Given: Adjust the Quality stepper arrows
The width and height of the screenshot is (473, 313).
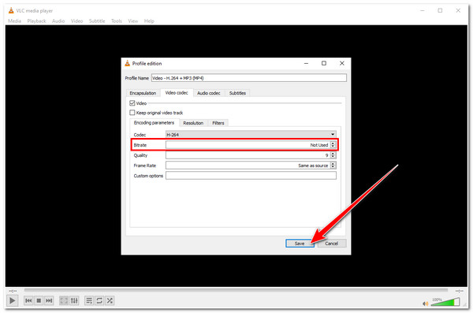Looking at the screenshot, I should 333,155.
